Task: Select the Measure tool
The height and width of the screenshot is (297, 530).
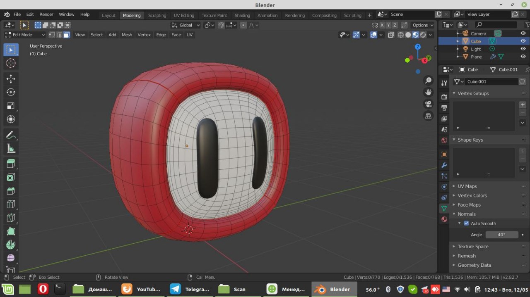Action: pyautogui.click(x=11, y=149)
